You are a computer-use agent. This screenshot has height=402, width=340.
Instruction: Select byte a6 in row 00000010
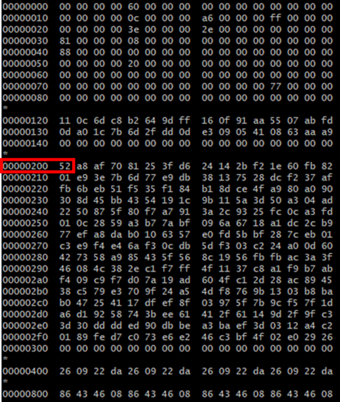tap(207, 18)
